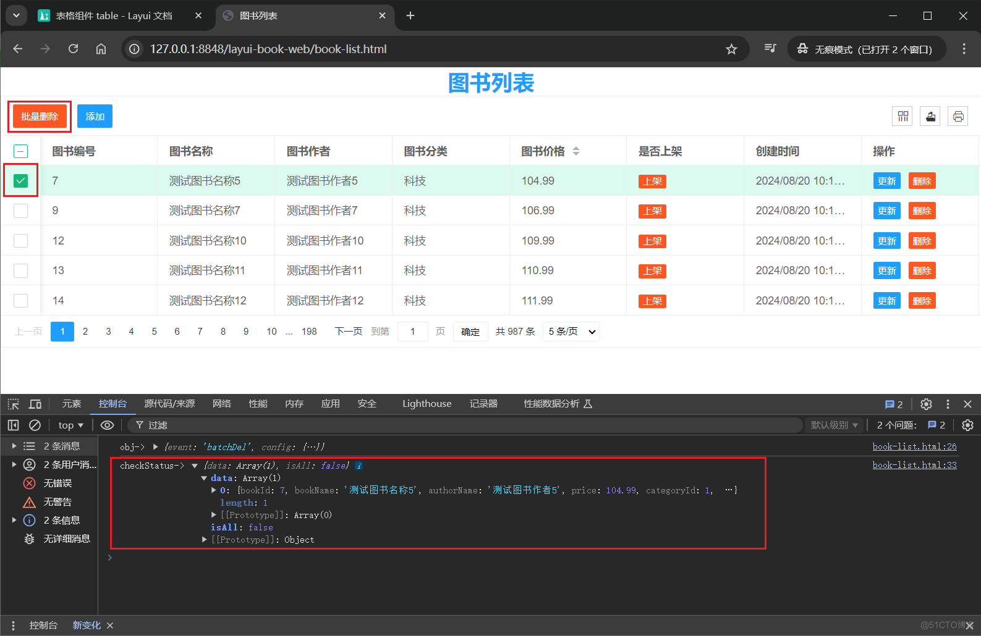Click the browser address bar URL
The width and height of the screenshot is (981, 636).
268,49
